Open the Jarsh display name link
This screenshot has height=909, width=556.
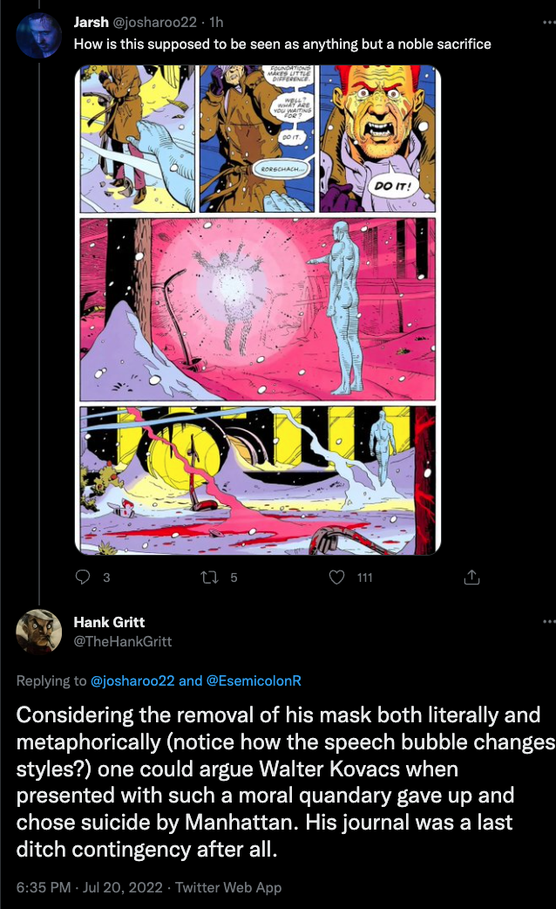pyautogui.click(x=91, y=24)
